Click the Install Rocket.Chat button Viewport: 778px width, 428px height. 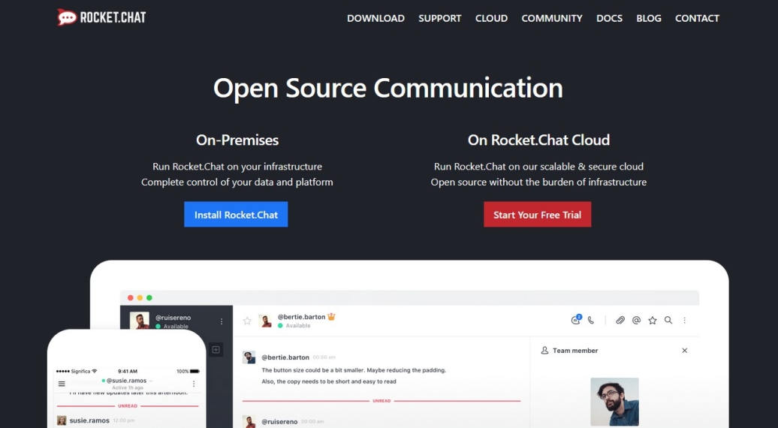point(236,214)
